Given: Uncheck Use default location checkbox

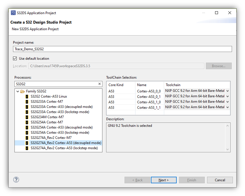Looking at the screenshot, I should tap(15, 59).
